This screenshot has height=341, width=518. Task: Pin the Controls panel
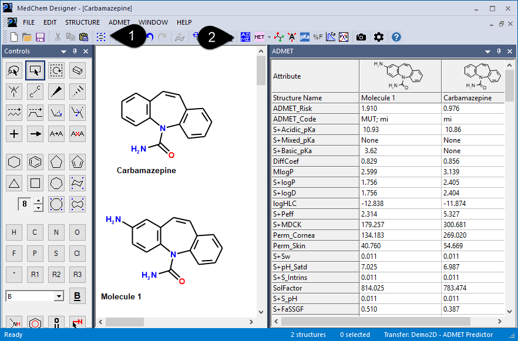click(75, 51)
